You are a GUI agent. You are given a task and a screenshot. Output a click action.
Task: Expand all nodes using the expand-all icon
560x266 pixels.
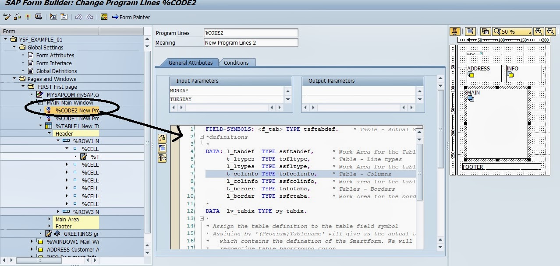pos(53,17)
